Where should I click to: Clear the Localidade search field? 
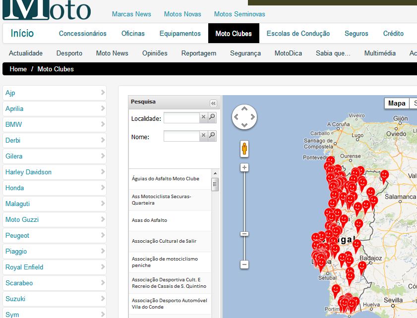(203, 117)
